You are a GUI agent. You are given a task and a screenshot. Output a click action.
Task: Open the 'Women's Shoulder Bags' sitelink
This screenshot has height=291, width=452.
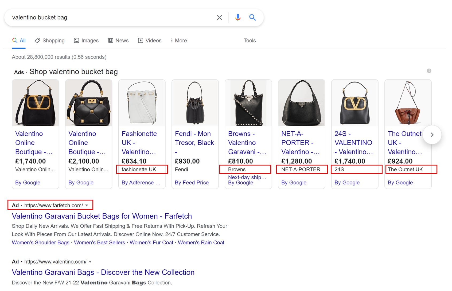(x=41, y=242)
